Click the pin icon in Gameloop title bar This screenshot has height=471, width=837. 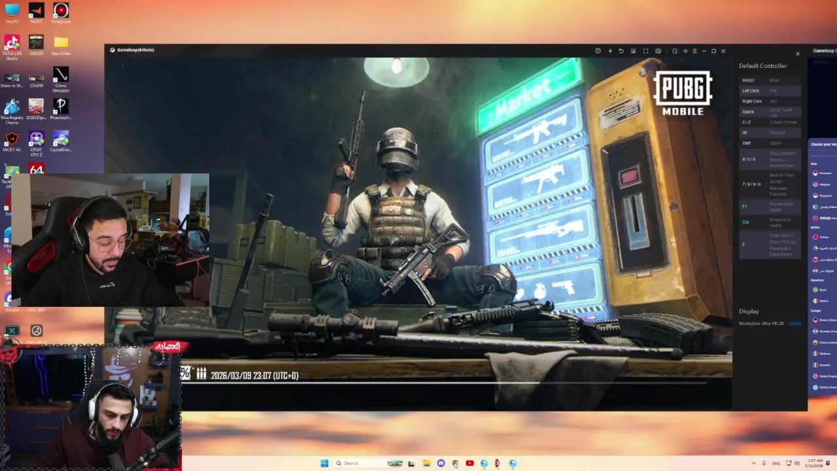coord(685,51)
